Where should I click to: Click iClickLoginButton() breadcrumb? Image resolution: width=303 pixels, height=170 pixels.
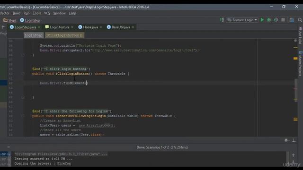coord(64,35)
